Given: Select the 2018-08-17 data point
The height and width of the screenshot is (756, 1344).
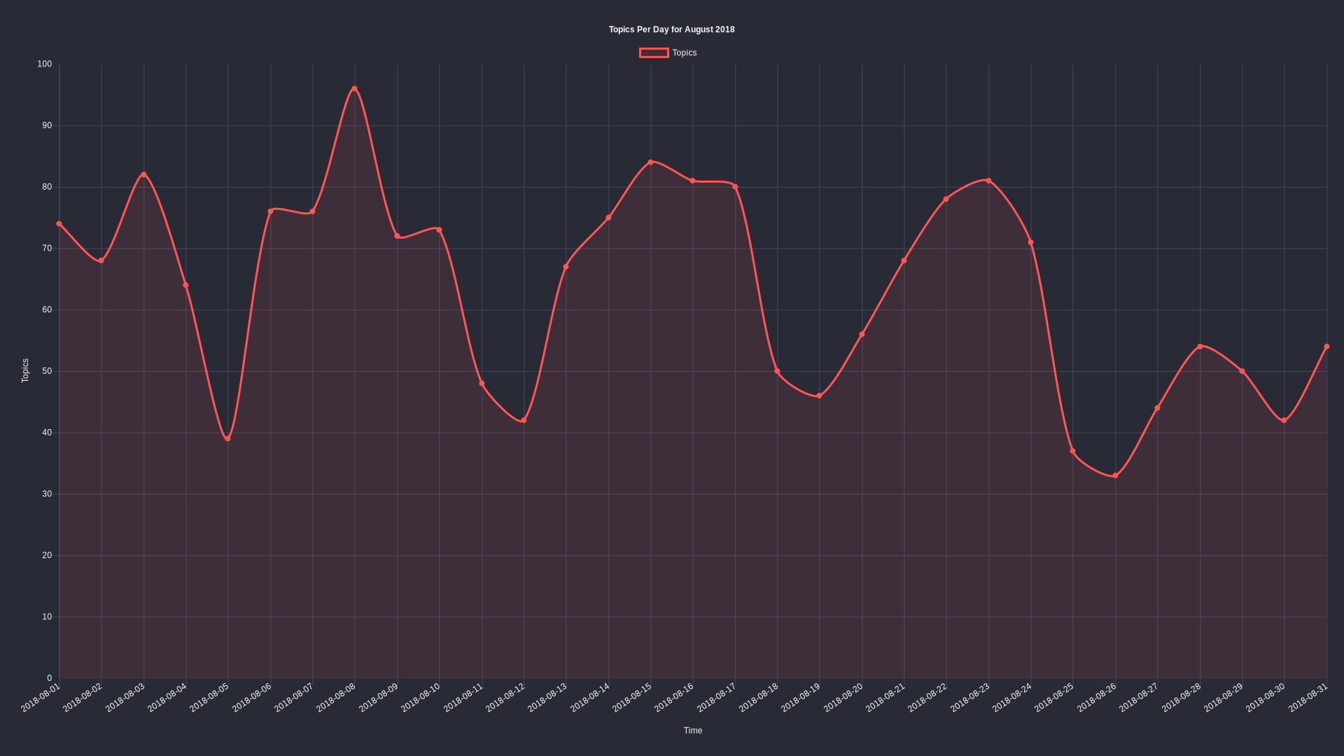Looking at the screenshot, I should 735,187.
